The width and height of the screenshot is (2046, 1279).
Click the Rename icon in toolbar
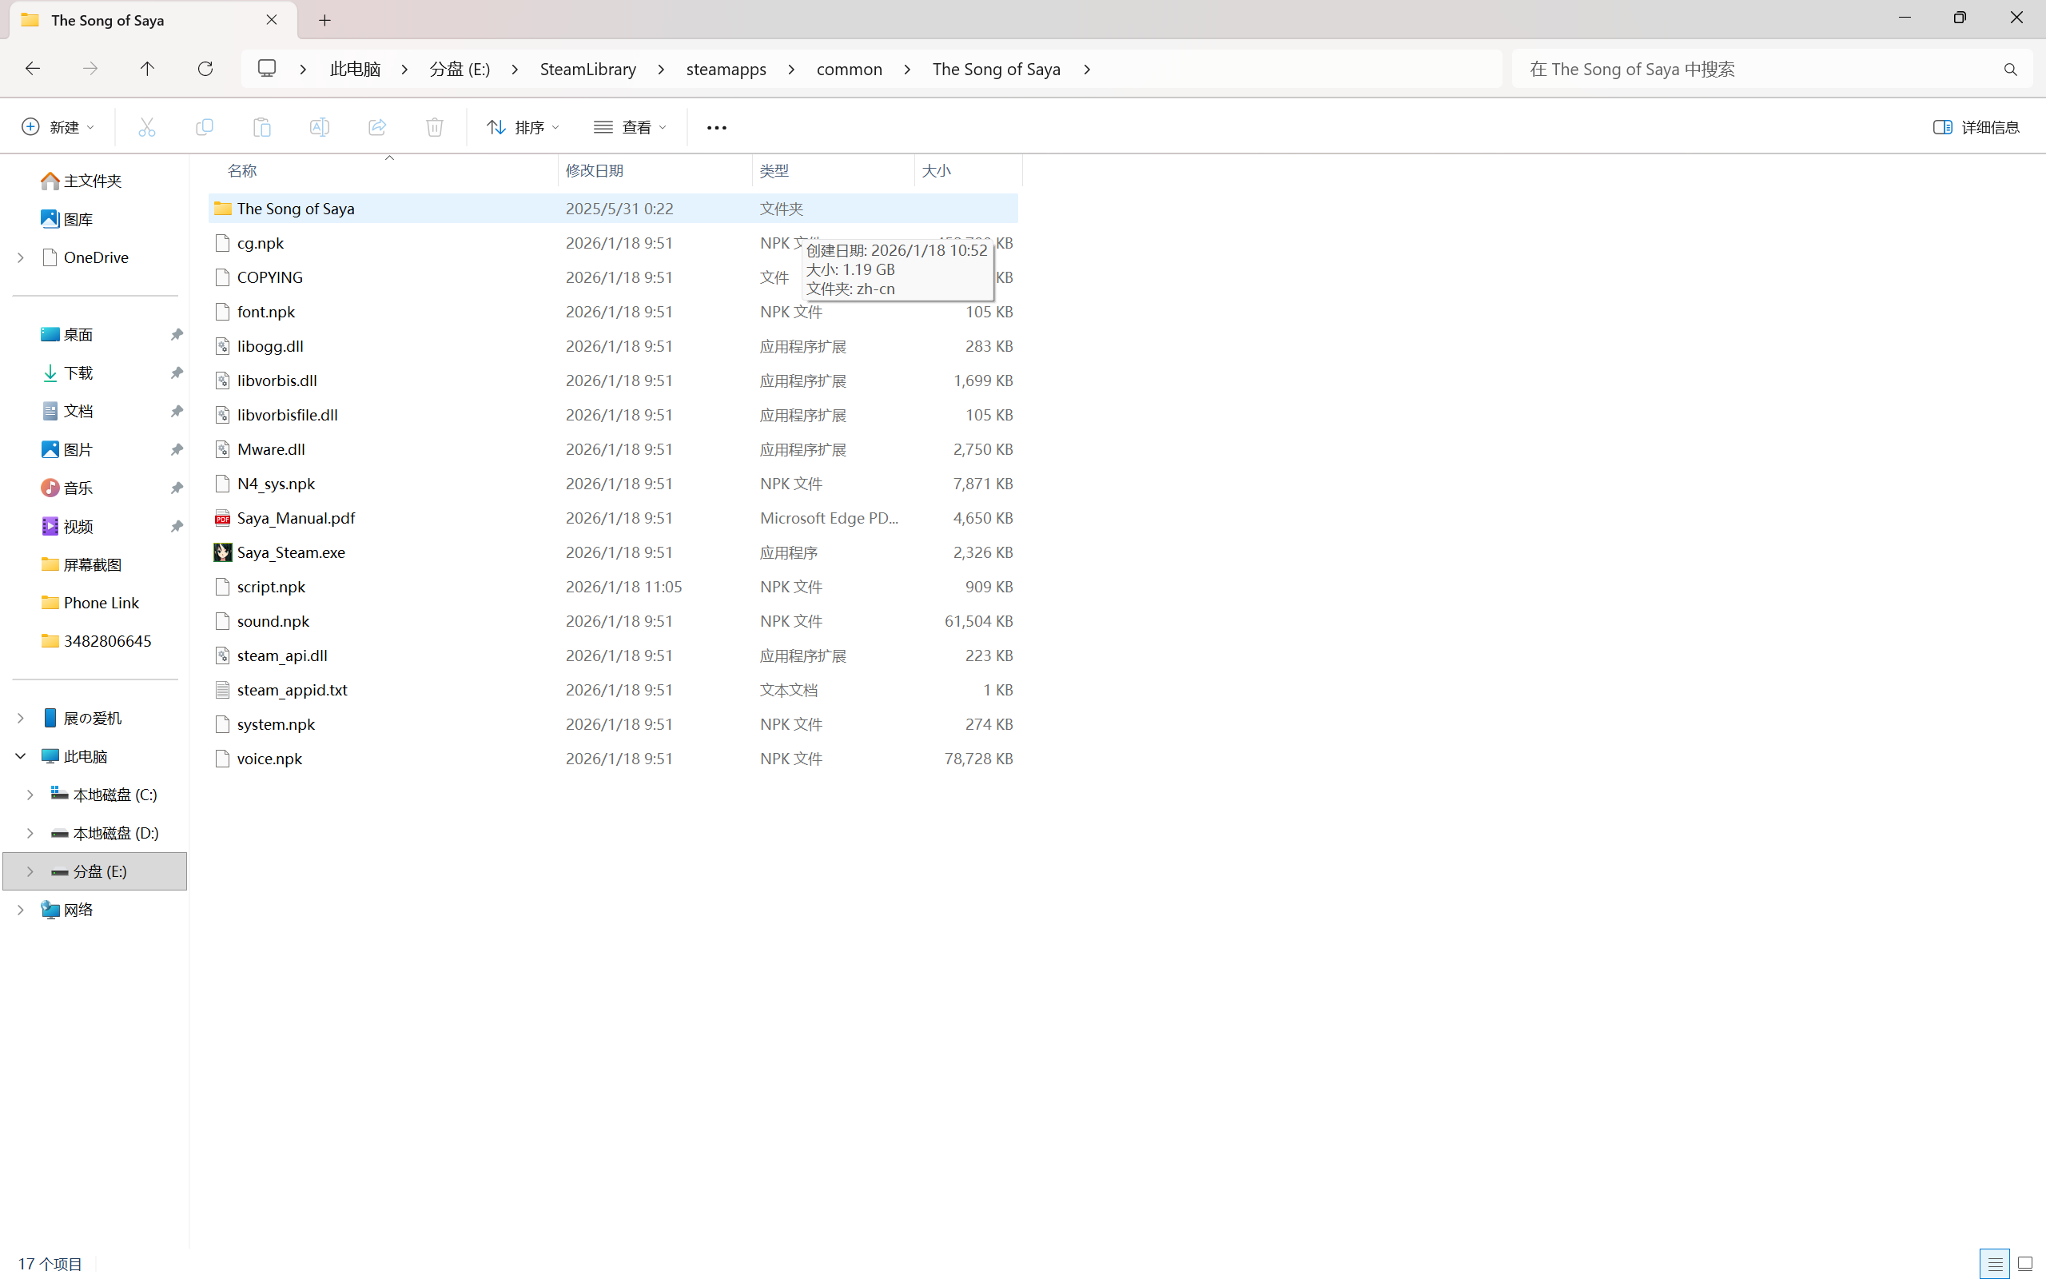tap(319, 127)
